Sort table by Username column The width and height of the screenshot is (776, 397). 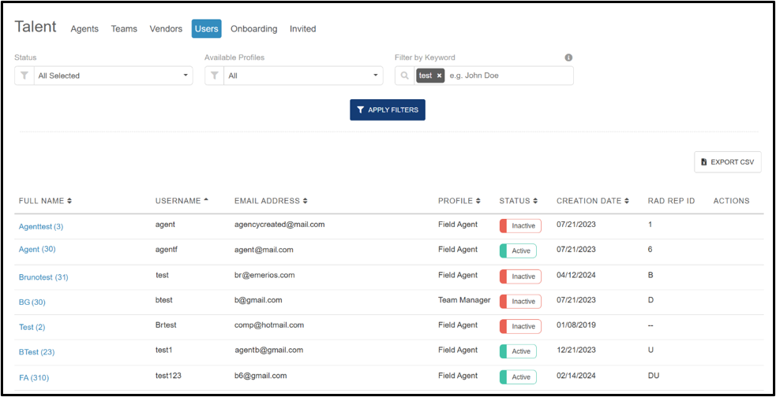182,201
